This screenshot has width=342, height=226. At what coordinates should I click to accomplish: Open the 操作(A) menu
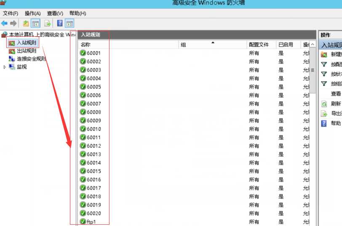pos(33,13)
